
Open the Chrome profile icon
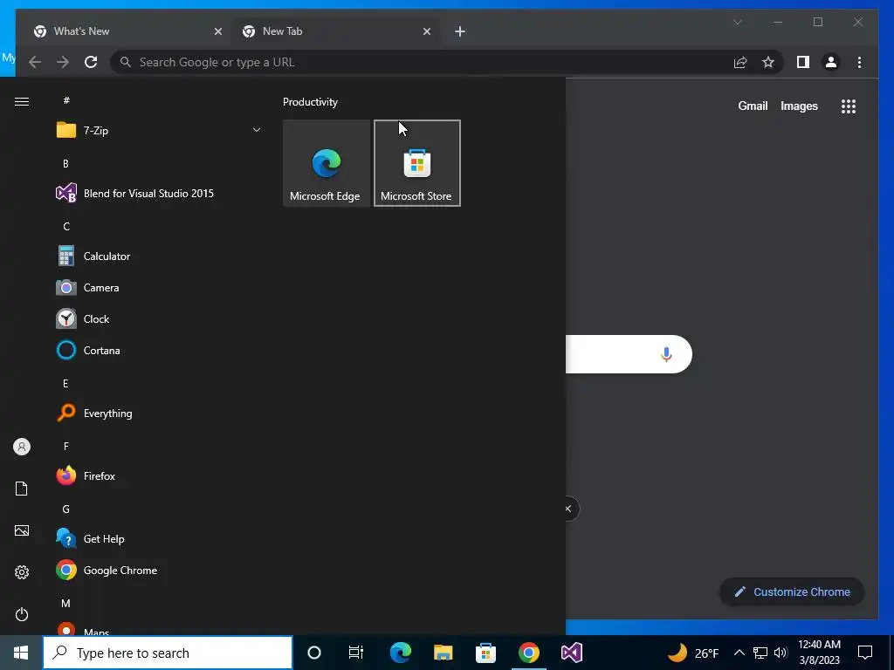831,62
